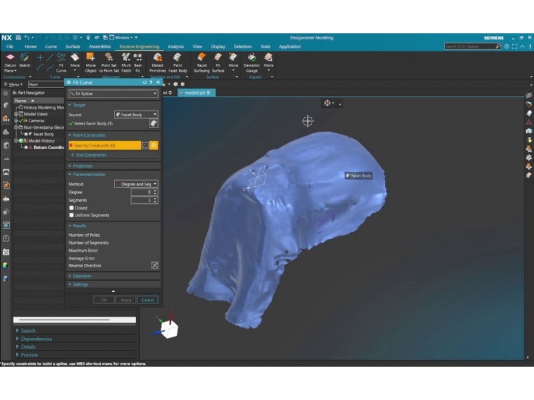Launch the Rapid Surfacing tool
This screenshot has height=400, width=534.
coord(202,61)
